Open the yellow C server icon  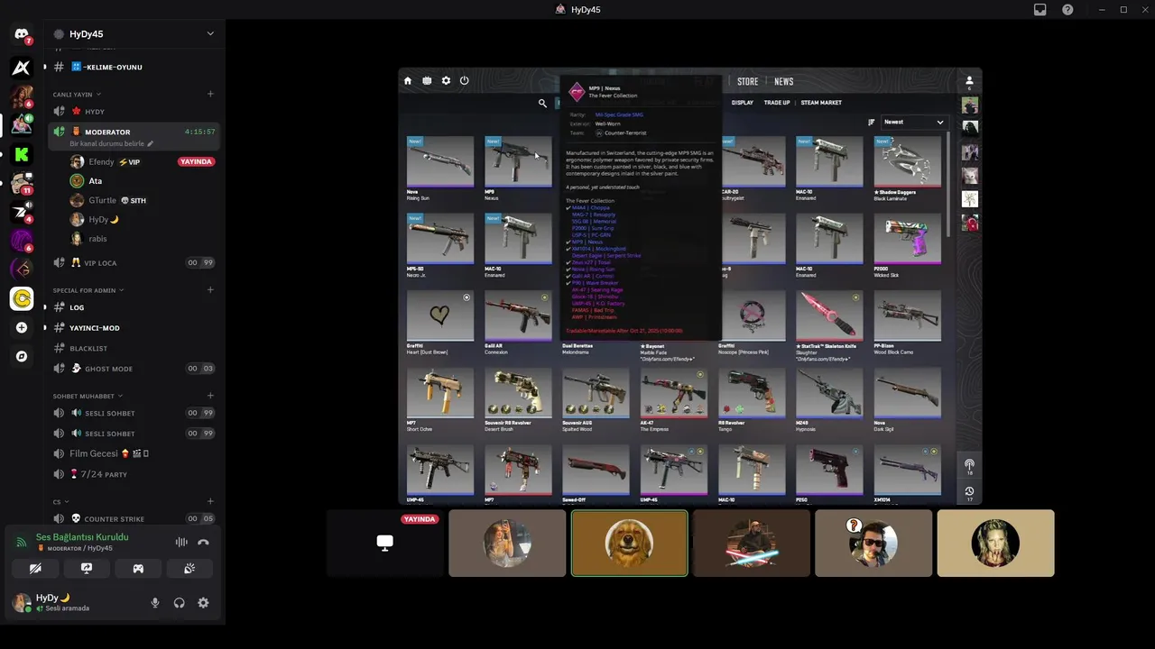point(22,298)
